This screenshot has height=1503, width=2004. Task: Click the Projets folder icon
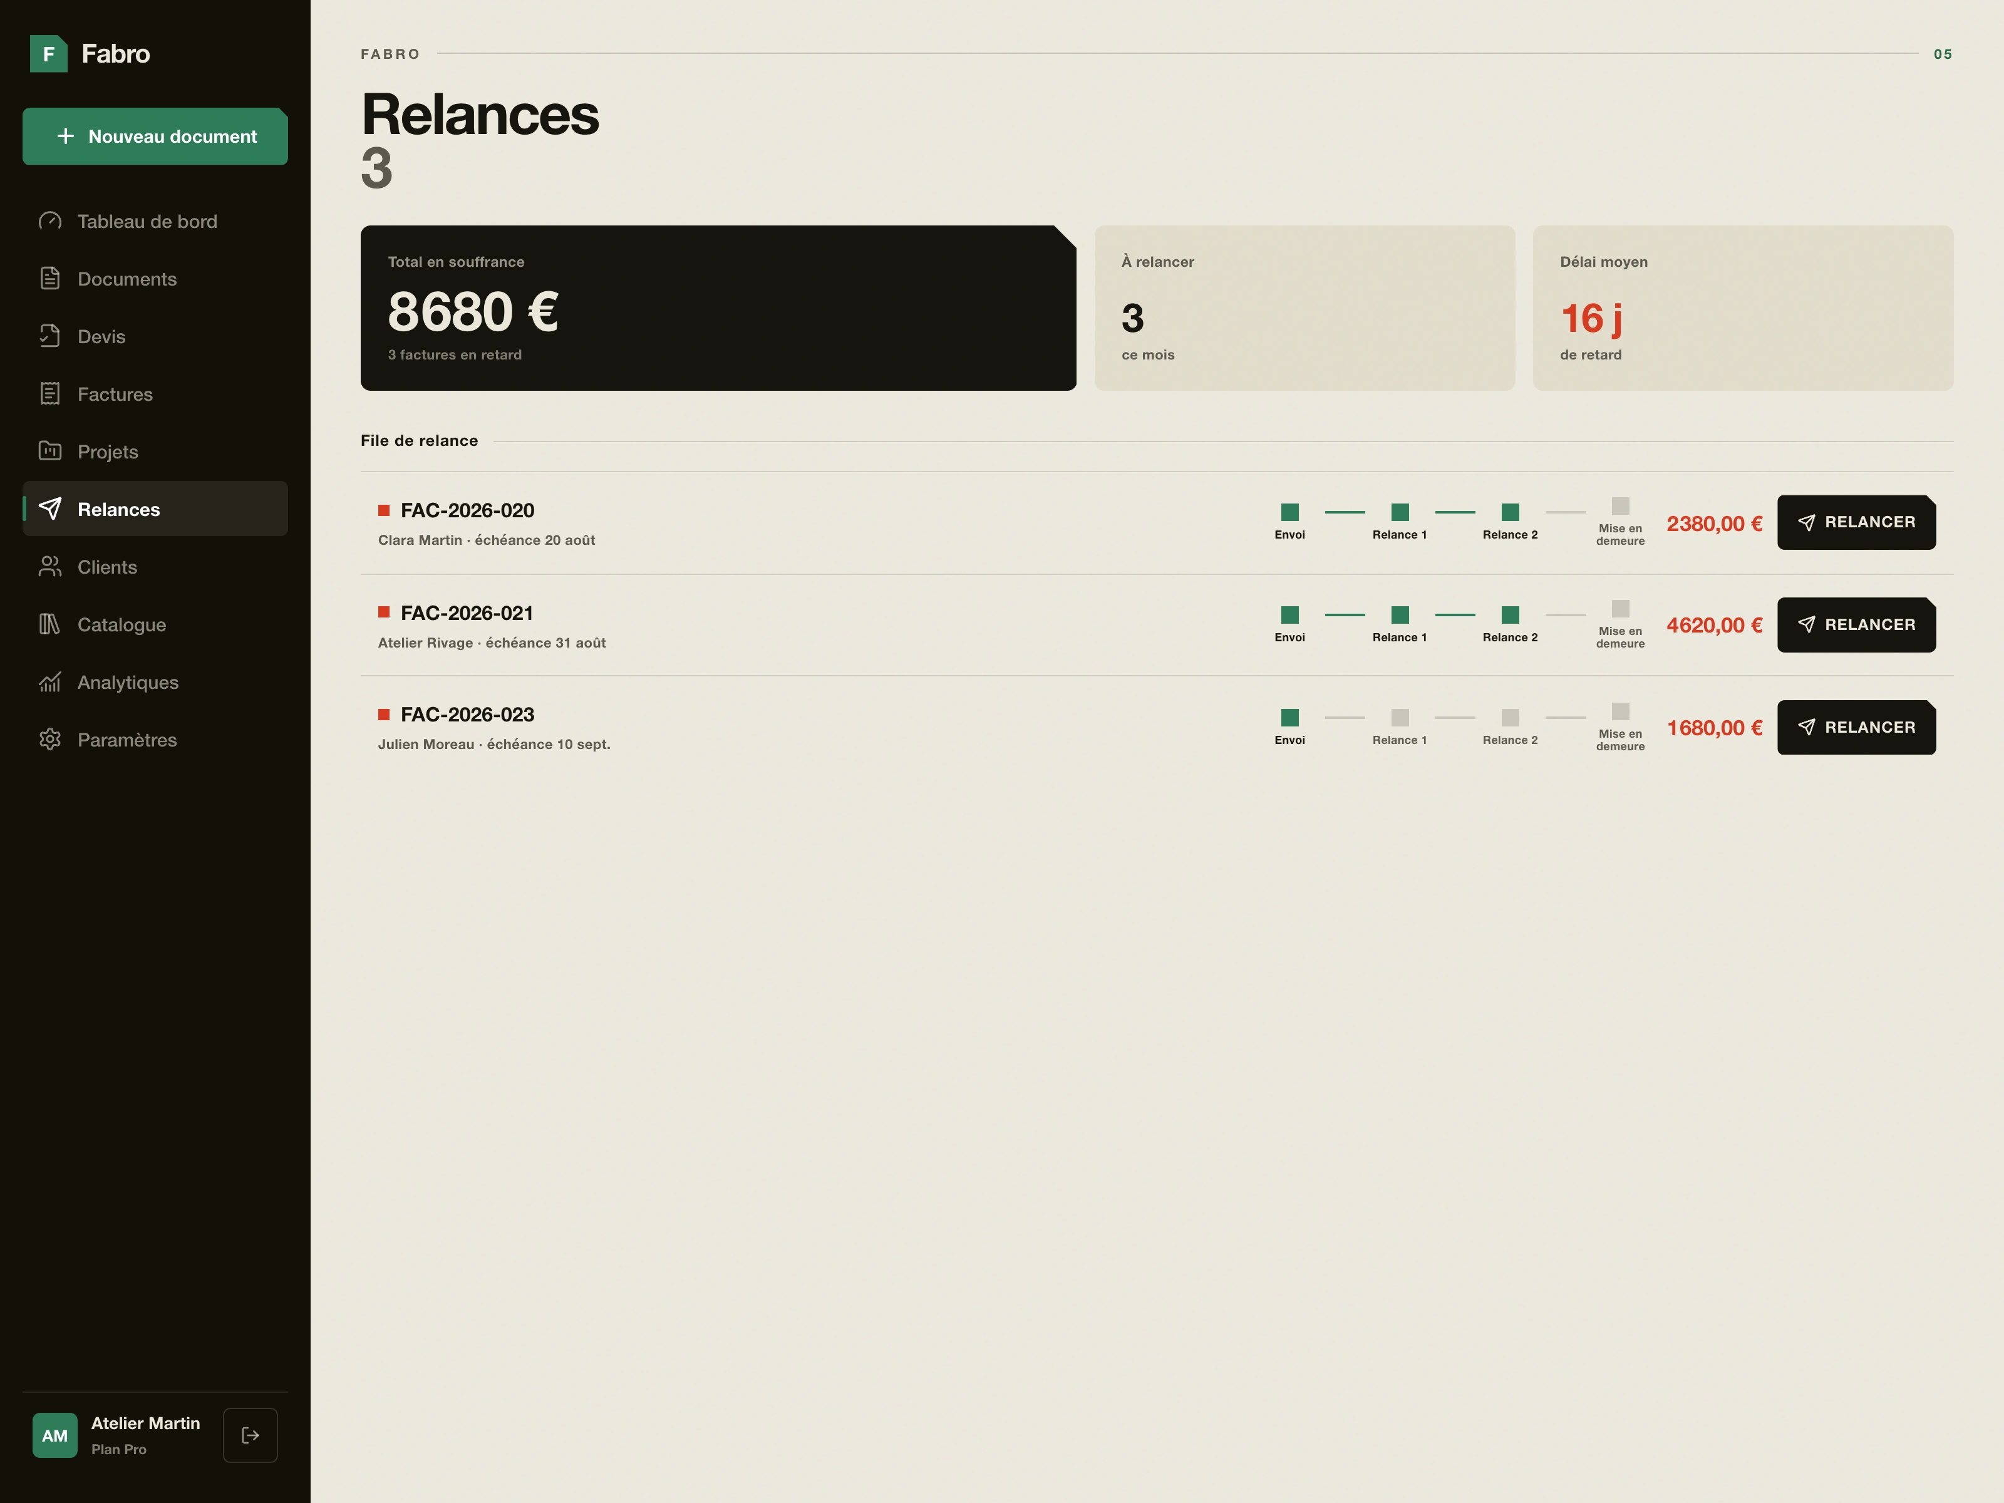[50, 451]
